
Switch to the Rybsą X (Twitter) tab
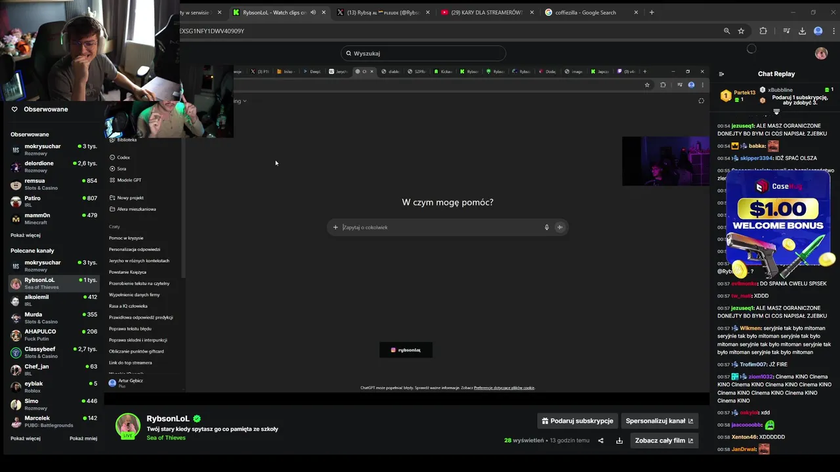click(x=383, y=12)
